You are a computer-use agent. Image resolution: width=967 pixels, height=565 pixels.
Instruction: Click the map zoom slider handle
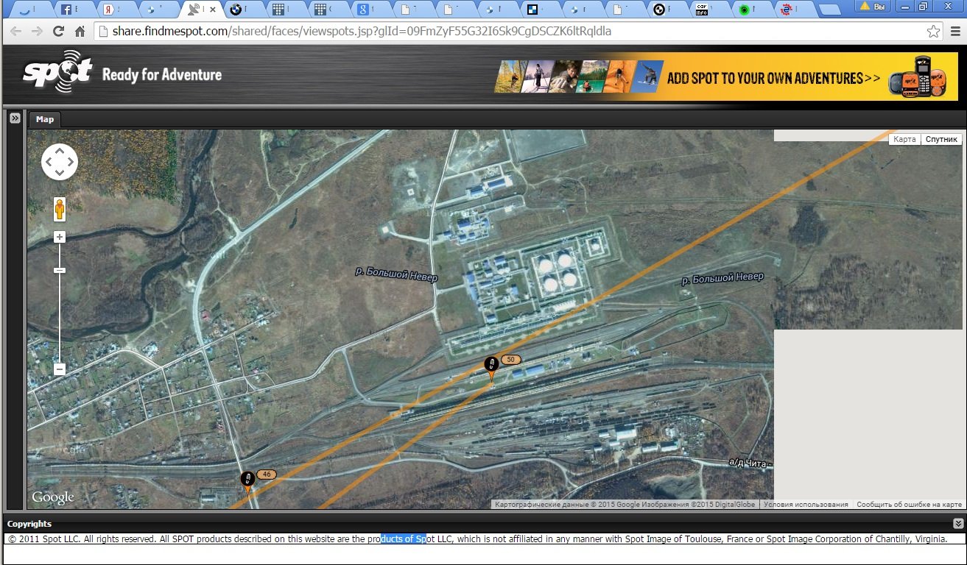coord(60,271)
